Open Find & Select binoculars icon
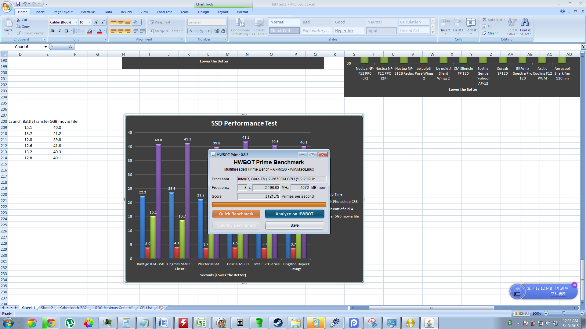 (525, 23)
